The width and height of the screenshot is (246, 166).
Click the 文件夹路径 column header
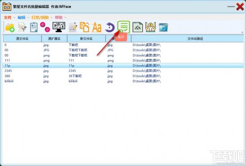[195, 38]
